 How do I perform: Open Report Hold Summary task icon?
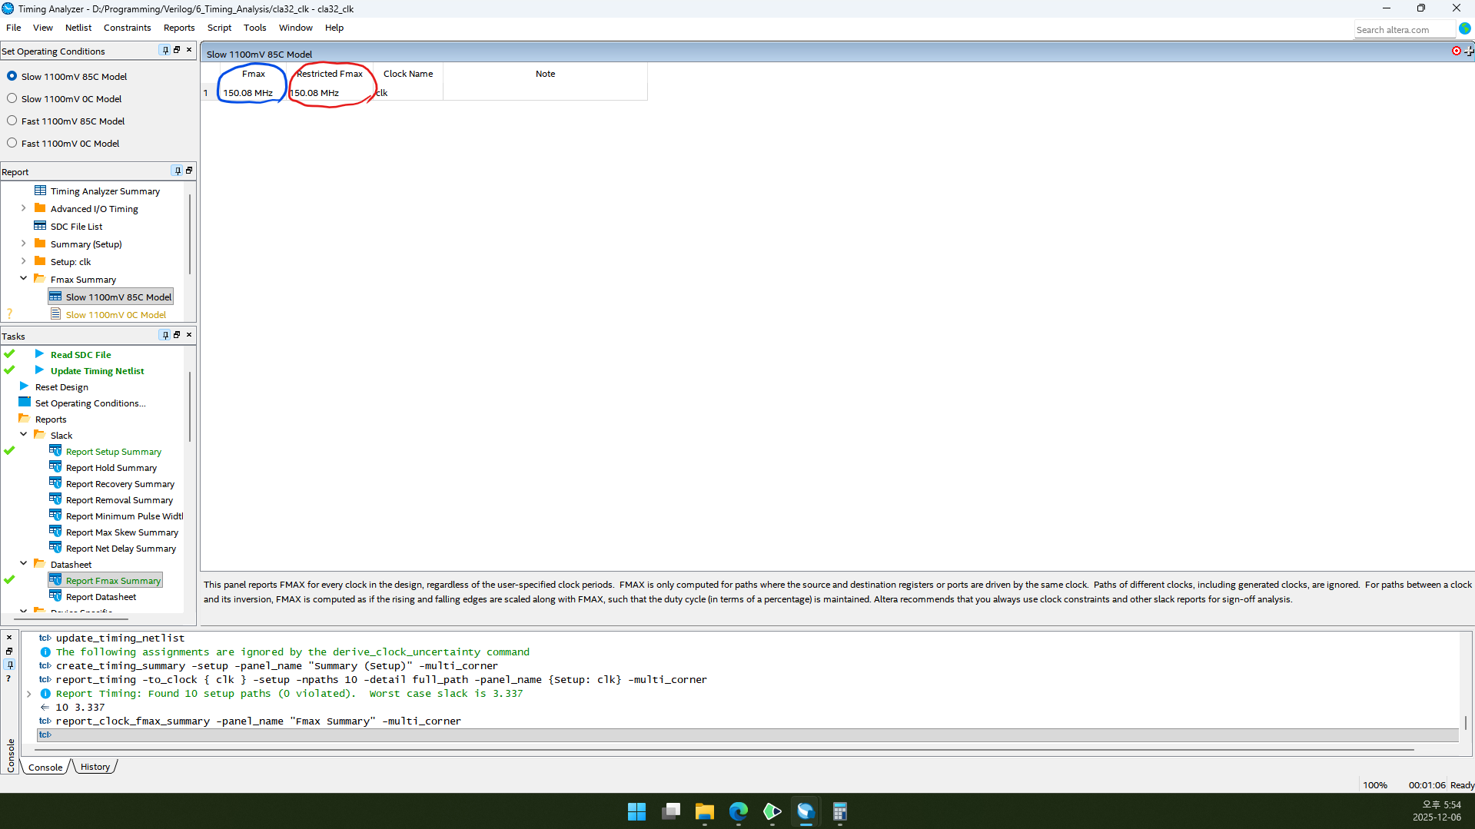click(x=55, y=467)
